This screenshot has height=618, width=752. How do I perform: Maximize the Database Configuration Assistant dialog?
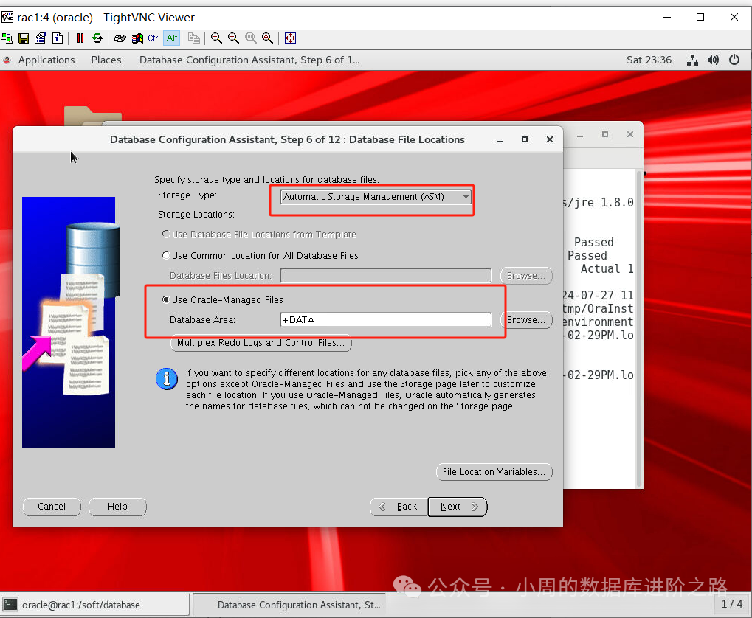pyautogui.click(x=525, y=139)
